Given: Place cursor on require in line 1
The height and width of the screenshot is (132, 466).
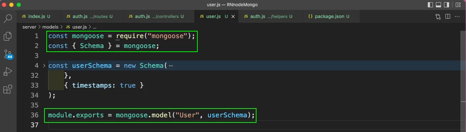Looking at the screenshot, I should click(132, 36).
